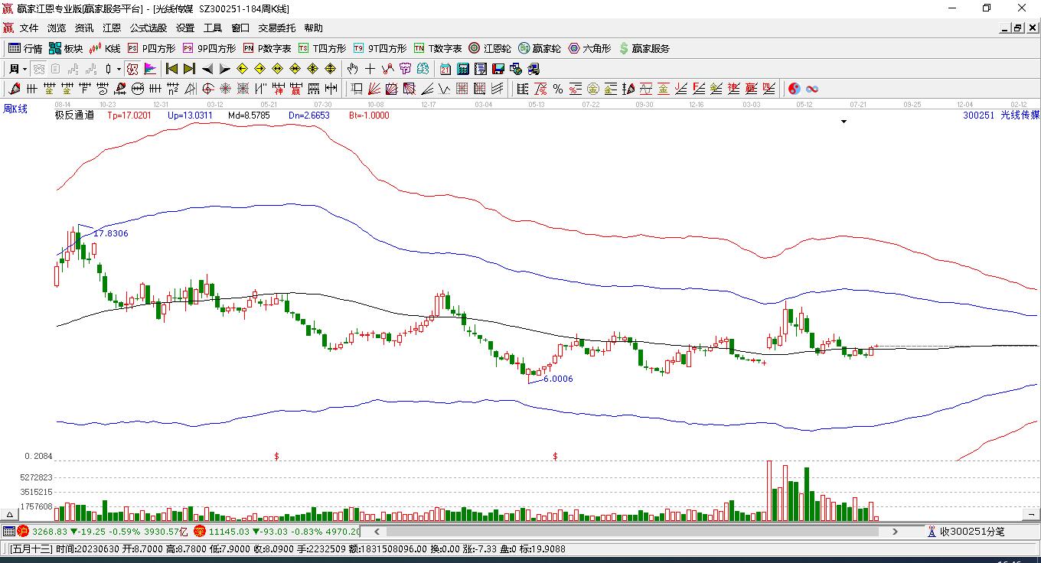
Task: Click the yellow diamond right-arrow icon
Action: click(x=260, y=69)
